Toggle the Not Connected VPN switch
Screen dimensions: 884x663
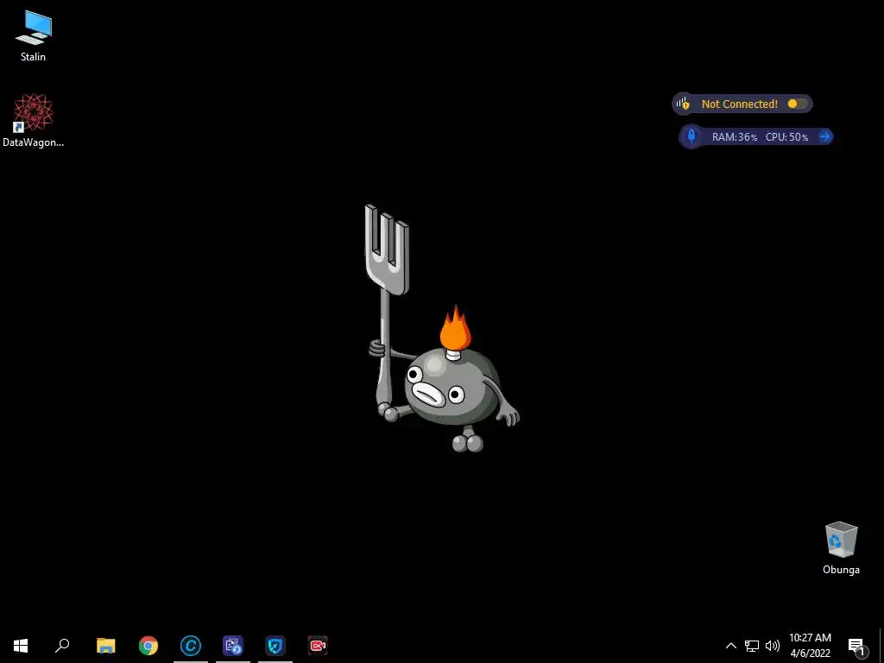click(797, 104)
